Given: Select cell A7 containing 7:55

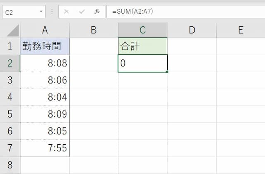Looking at the screenshot, I should point(44,148).
